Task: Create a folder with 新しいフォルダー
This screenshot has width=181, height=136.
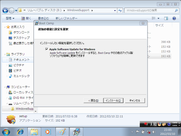Action: pos(67,18)
